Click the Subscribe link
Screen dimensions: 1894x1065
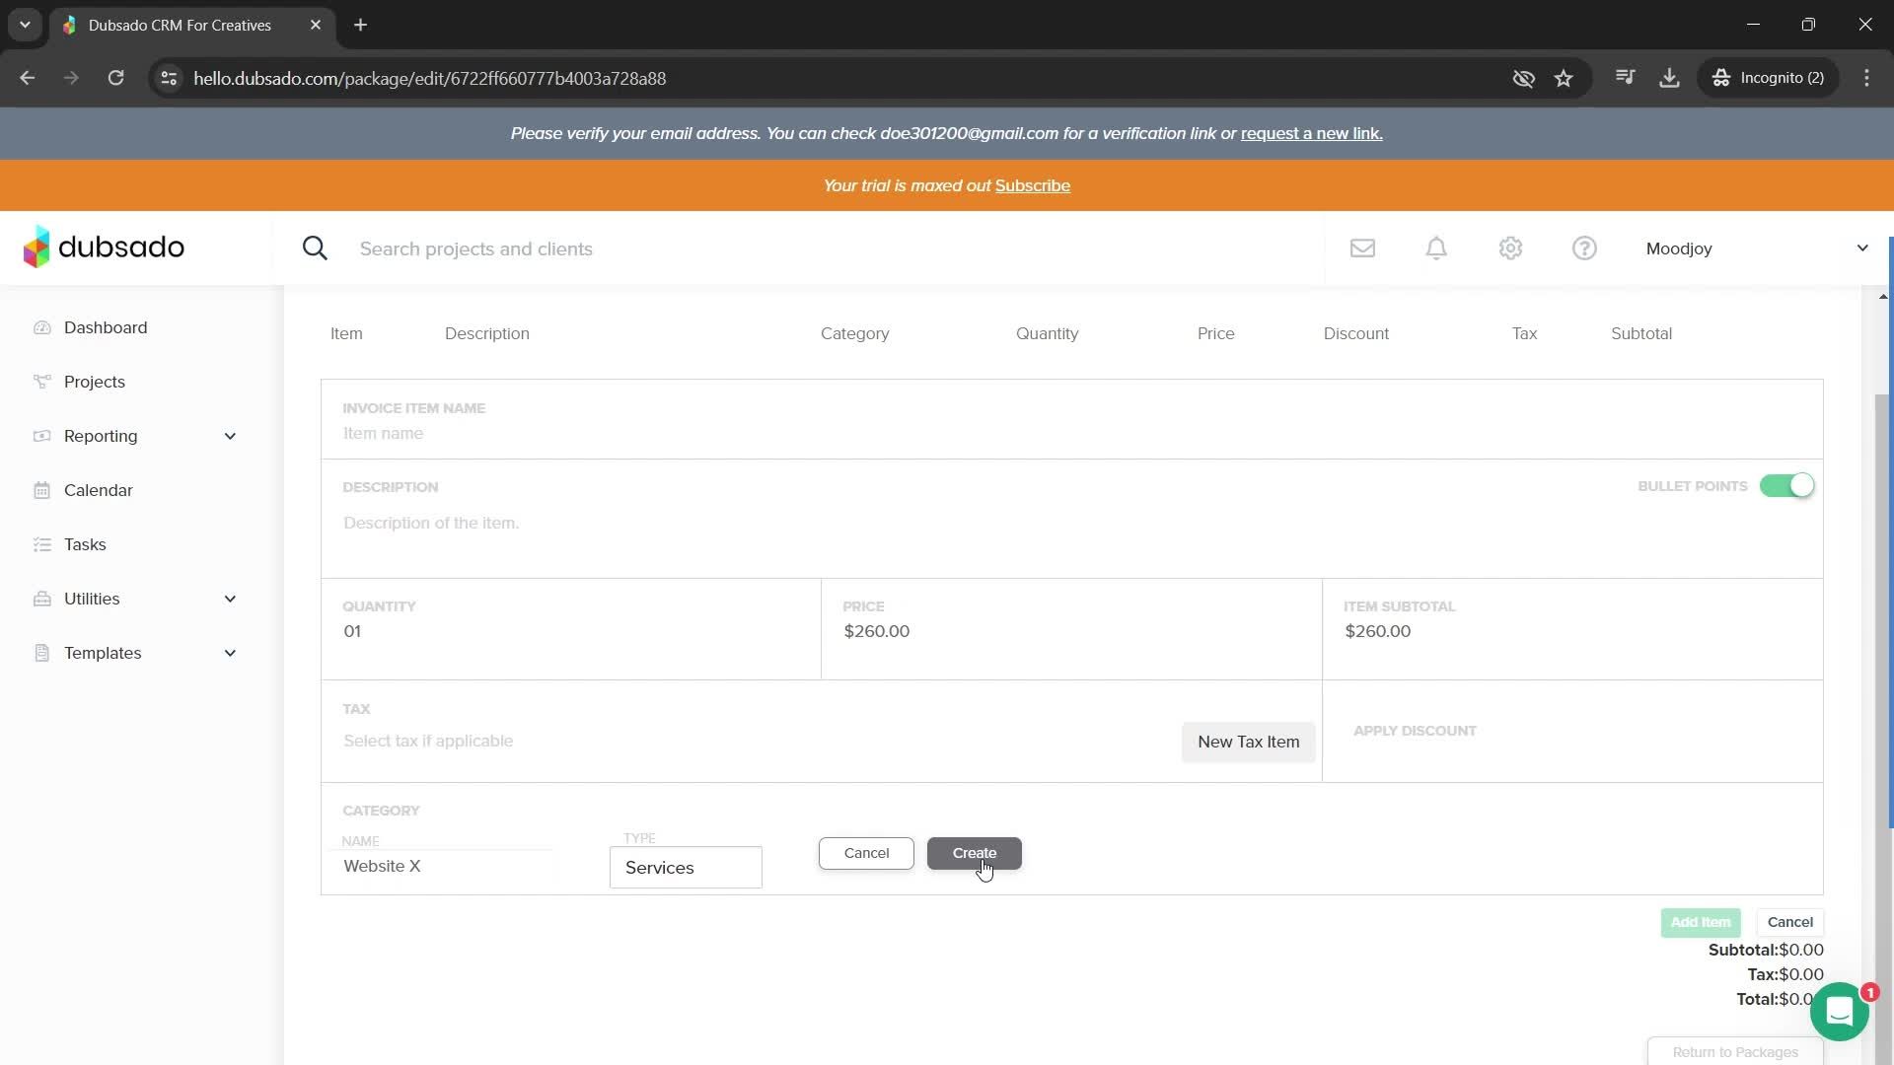point(1033,185)
